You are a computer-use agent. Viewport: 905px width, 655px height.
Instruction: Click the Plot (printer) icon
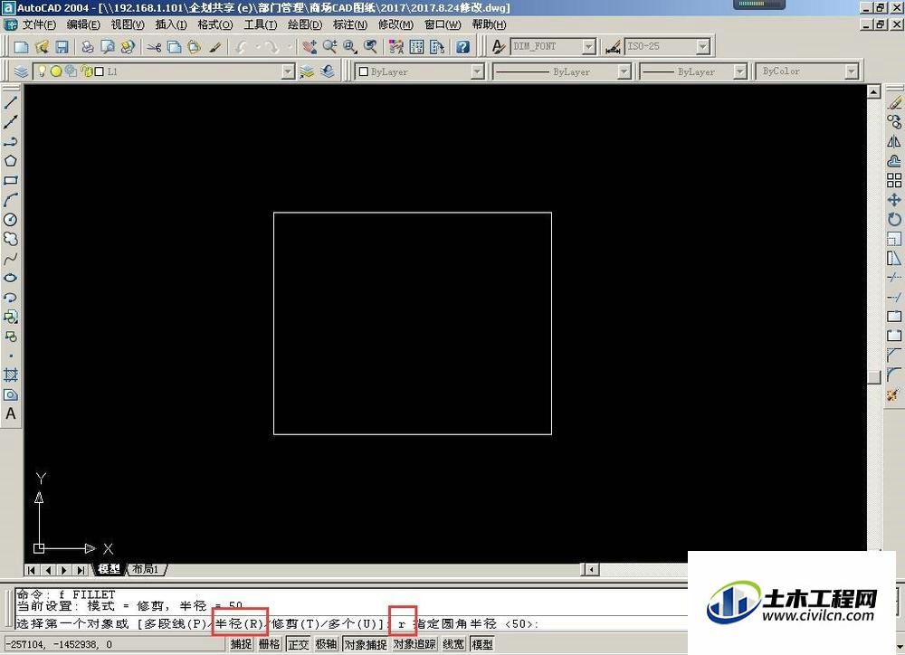tap(88, 47)
